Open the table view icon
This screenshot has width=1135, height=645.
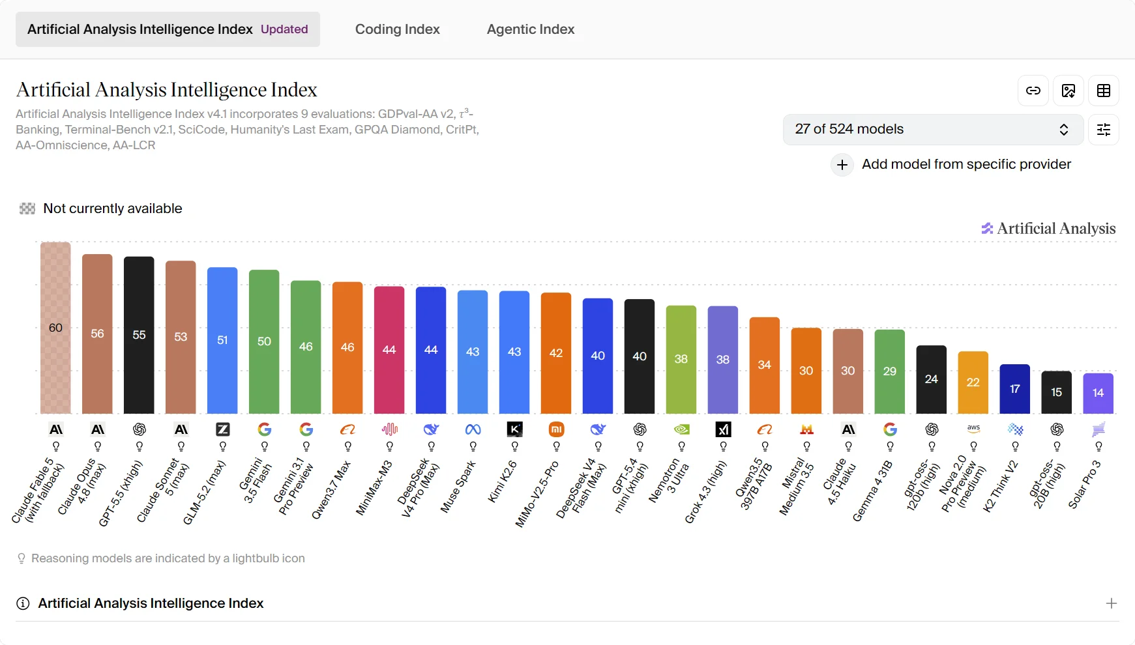click(x=1104, y=91)
